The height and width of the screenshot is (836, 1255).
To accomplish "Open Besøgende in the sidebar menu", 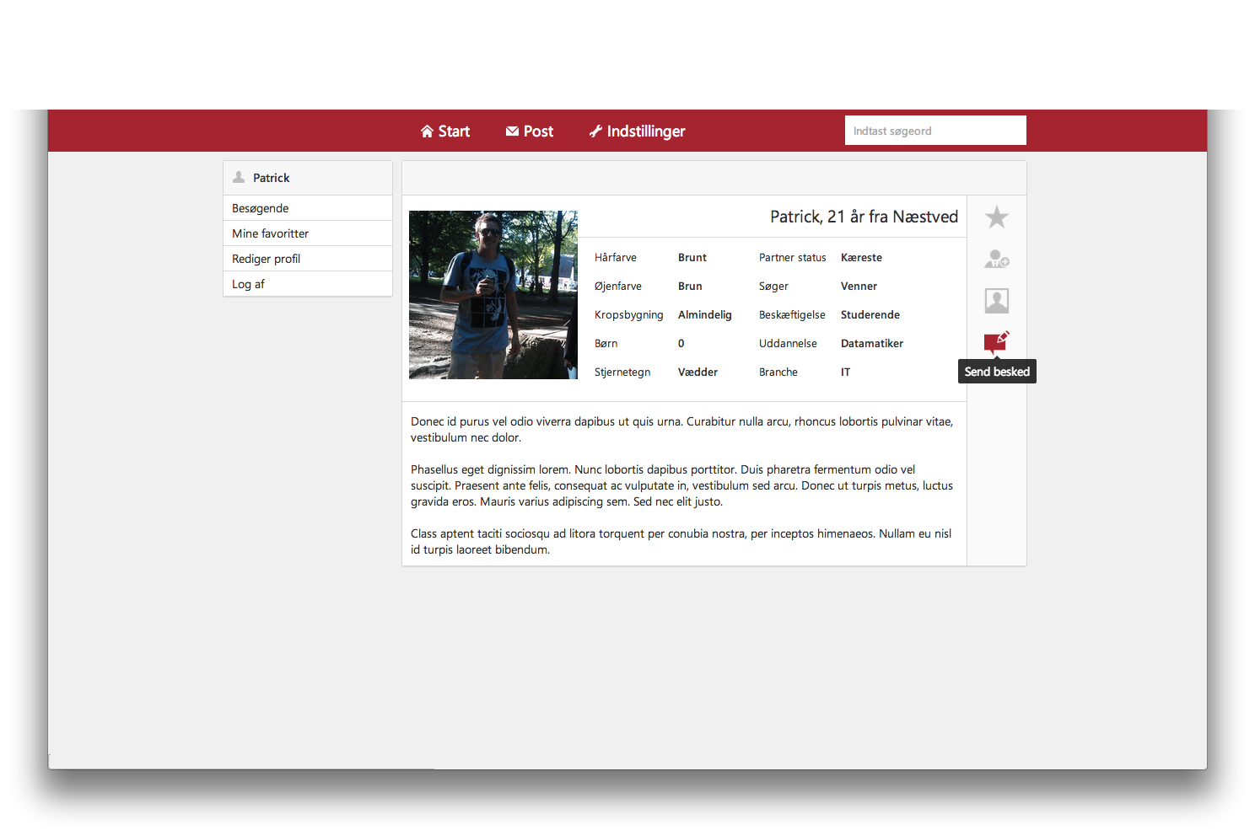I will tap(308, 208).
